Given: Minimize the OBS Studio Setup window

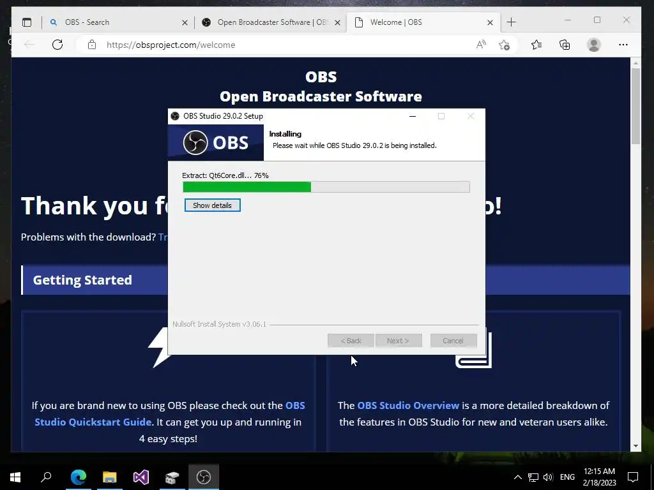Looking at the screenshot, I should (413, 116).
